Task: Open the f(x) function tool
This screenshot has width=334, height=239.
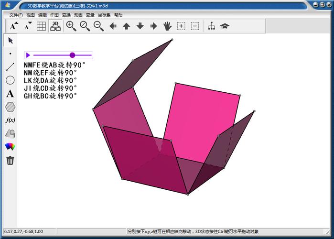Action: coord(11,120)
